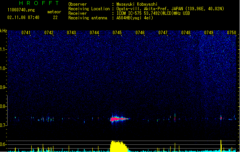Image resolution: width=240 pixels, height=152 pixels.
Task: Click the 0742 time marker
Action: click(49, 33)
